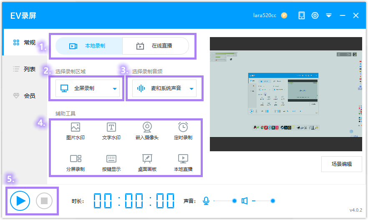368x220 pixels.
Task: Launch the 本地直播 local live stream tool
Action: (x=183, y=163)
